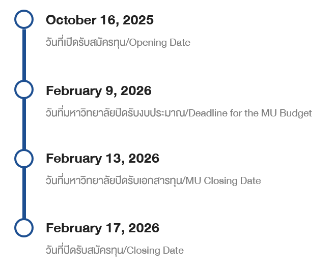Click the year 2025 in the first heading

click(x=138, y=20)
